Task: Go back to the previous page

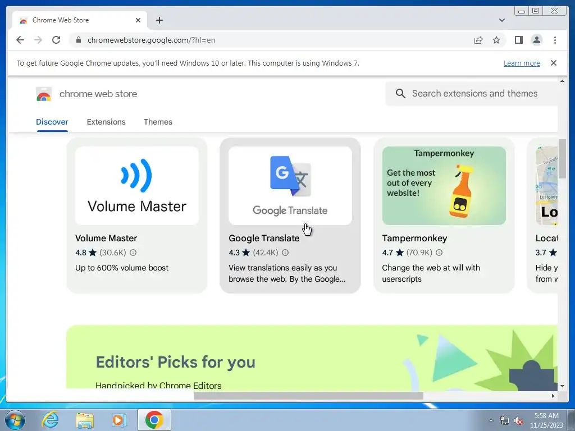Action: (x=20, y=40)
